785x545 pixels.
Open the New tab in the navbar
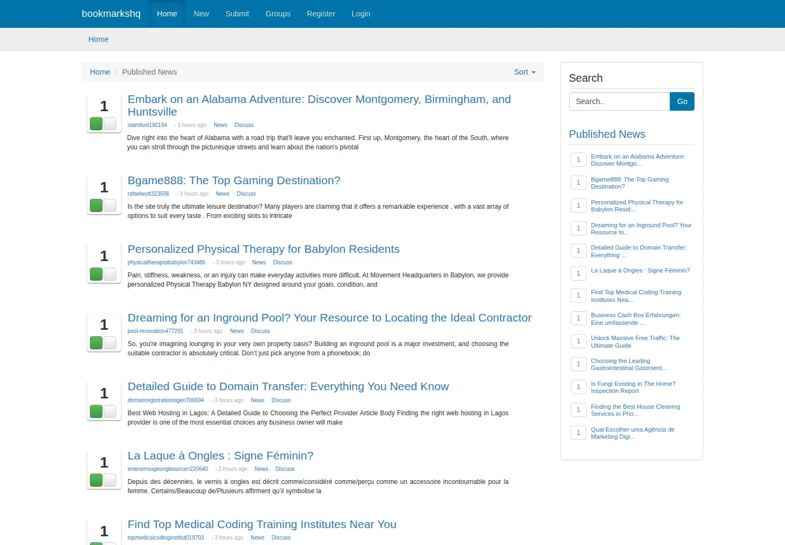pyautogui.click(x=201, y=14)
